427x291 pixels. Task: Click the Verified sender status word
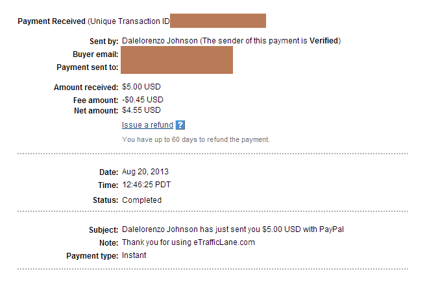[324, 41]
